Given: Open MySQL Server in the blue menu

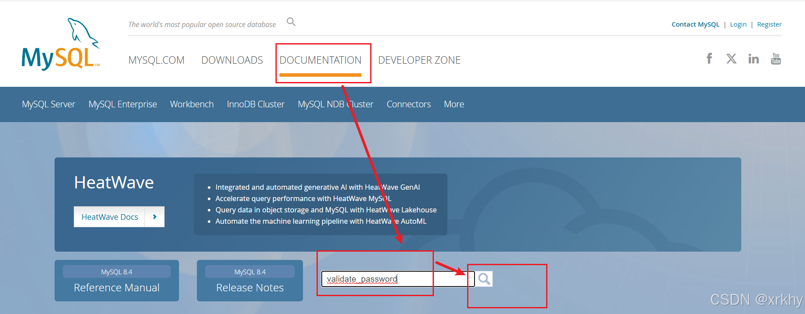Looking at the screenshot, I should coord(48,104).
